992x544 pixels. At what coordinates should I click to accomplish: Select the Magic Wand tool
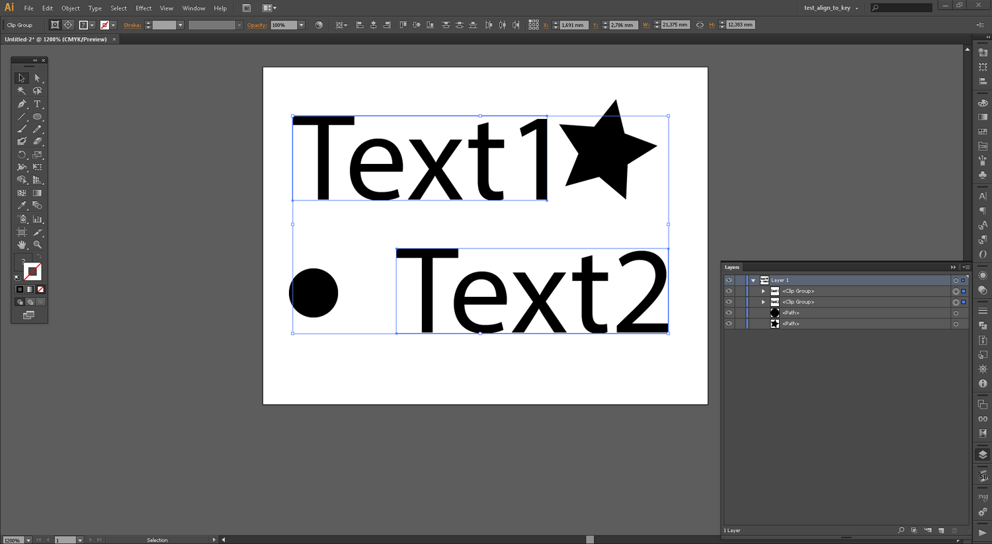[22, 91]
